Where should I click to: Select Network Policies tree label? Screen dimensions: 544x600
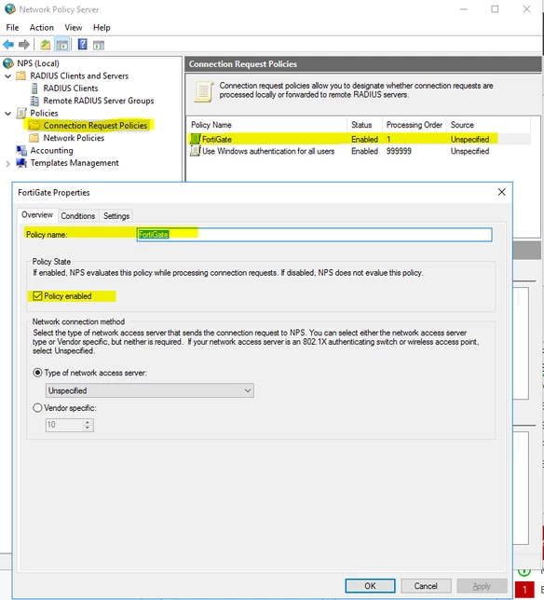coord(74,138)
